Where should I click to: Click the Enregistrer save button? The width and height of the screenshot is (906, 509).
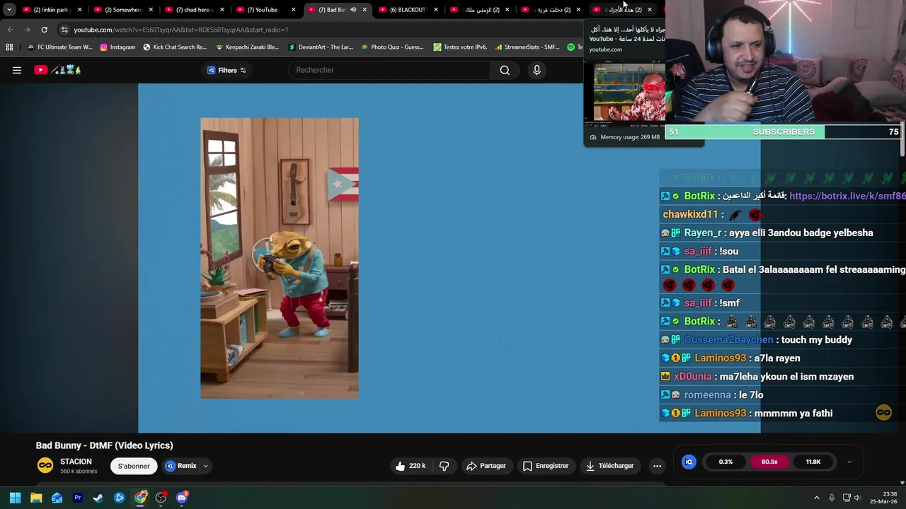click(546, 466)
